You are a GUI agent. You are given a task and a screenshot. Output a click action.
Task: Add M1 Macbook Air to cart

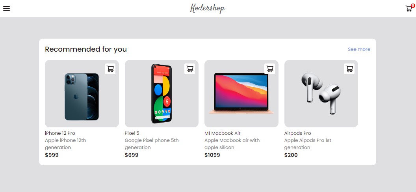pos(270,69)
